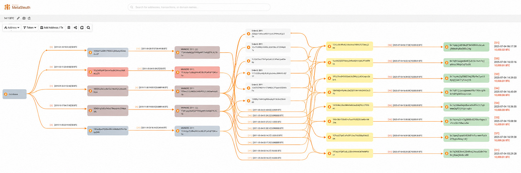521x173 pixels.
Task: Click the camera snapshot icon
Action: [24, 18]
